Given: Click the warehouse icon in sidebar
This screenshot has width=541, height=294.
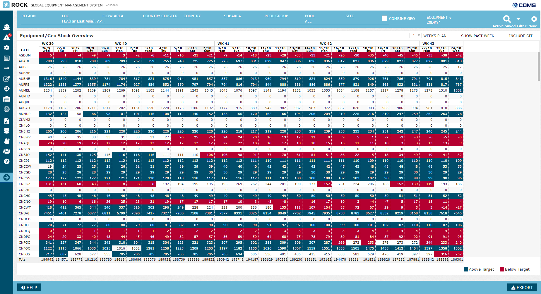Looking at the screenshot, I should 6,99.
